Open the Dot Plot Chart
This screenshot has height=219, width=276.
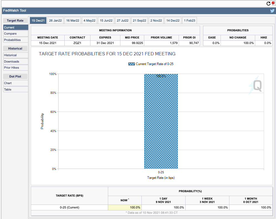[x=16, y=83]
